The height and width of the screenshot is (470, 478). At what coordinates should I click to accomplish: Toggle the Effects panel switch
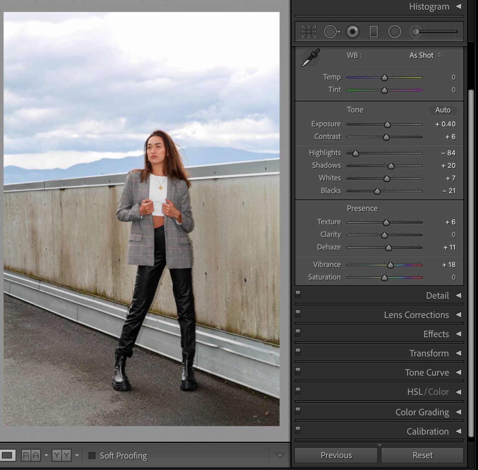(x=298, y=333)
